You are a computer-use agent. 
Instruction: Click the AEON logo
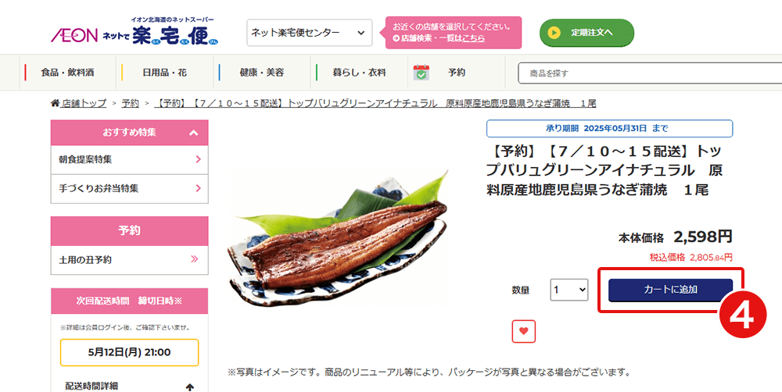point(74,35)
